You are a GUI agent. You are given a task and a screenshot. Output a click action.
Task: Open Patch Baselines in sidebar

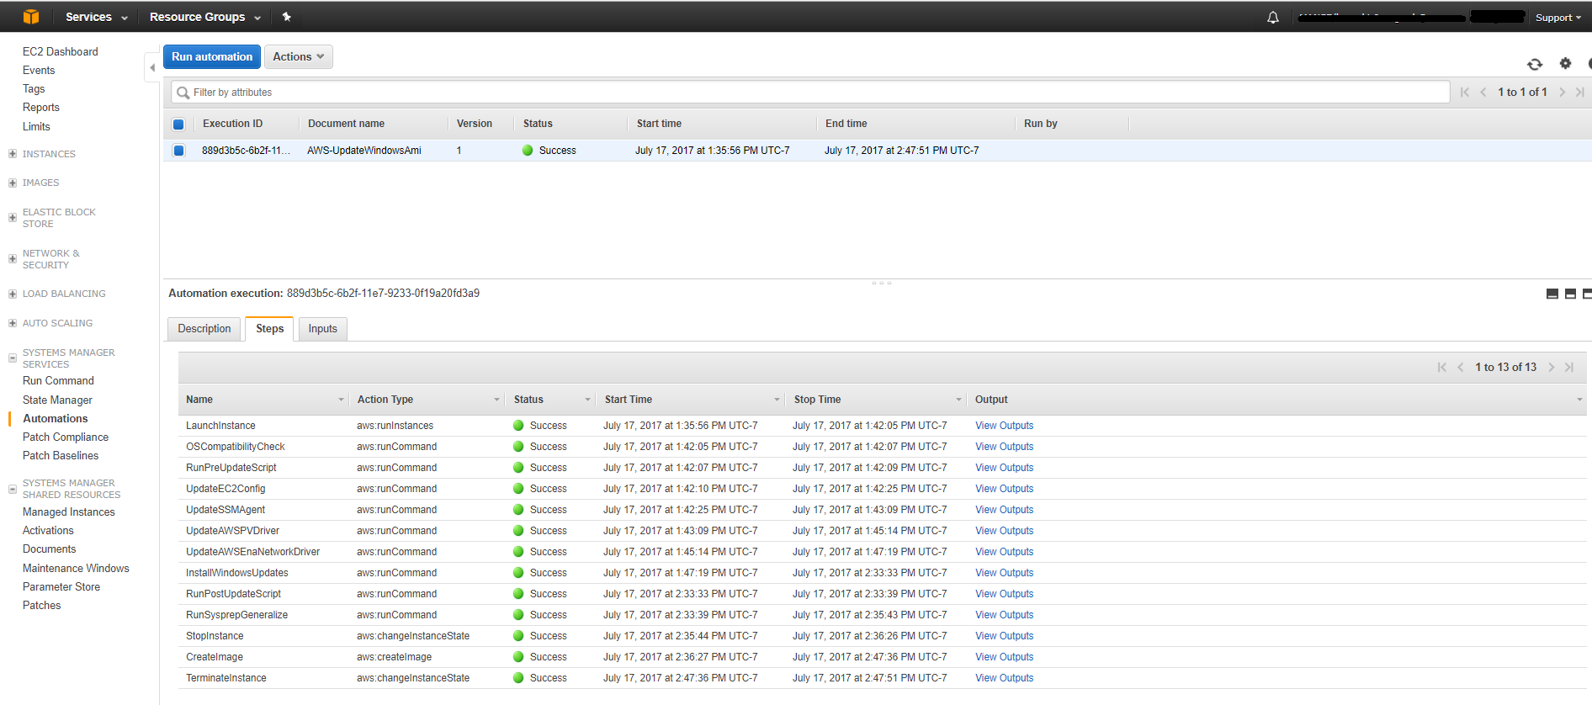[61, 456]
